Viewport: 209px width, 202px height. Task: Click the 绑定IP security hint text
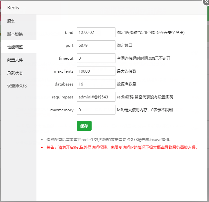[151, 33]
